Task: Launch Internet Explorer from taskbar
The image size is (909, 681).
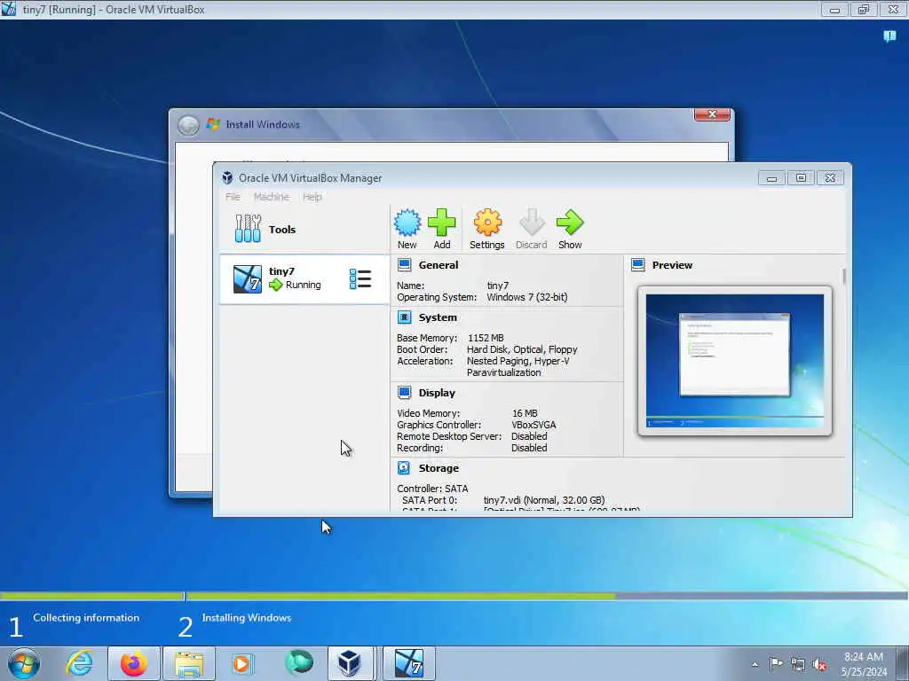Action: point(79,663)
